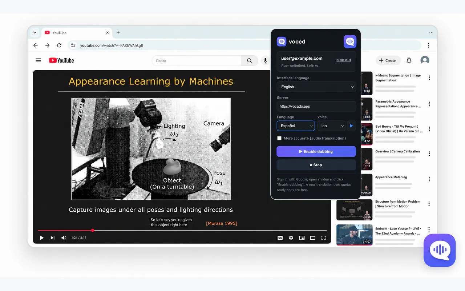Click the 1:24 / 8:15 time display
Image resolution: width=465 pixels, height=291 pixels.
[79, 238]
